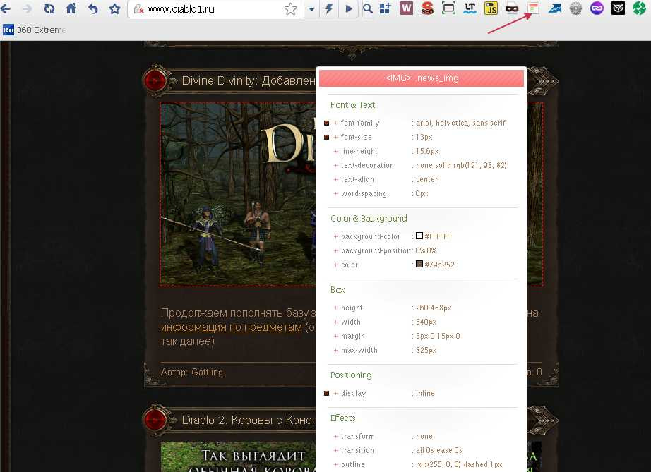Click the browser forward arrow
Screen dimensions: 651x472
click(x=27, y=8)
